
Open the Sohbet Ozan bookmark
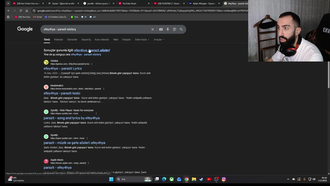[56, 17]
